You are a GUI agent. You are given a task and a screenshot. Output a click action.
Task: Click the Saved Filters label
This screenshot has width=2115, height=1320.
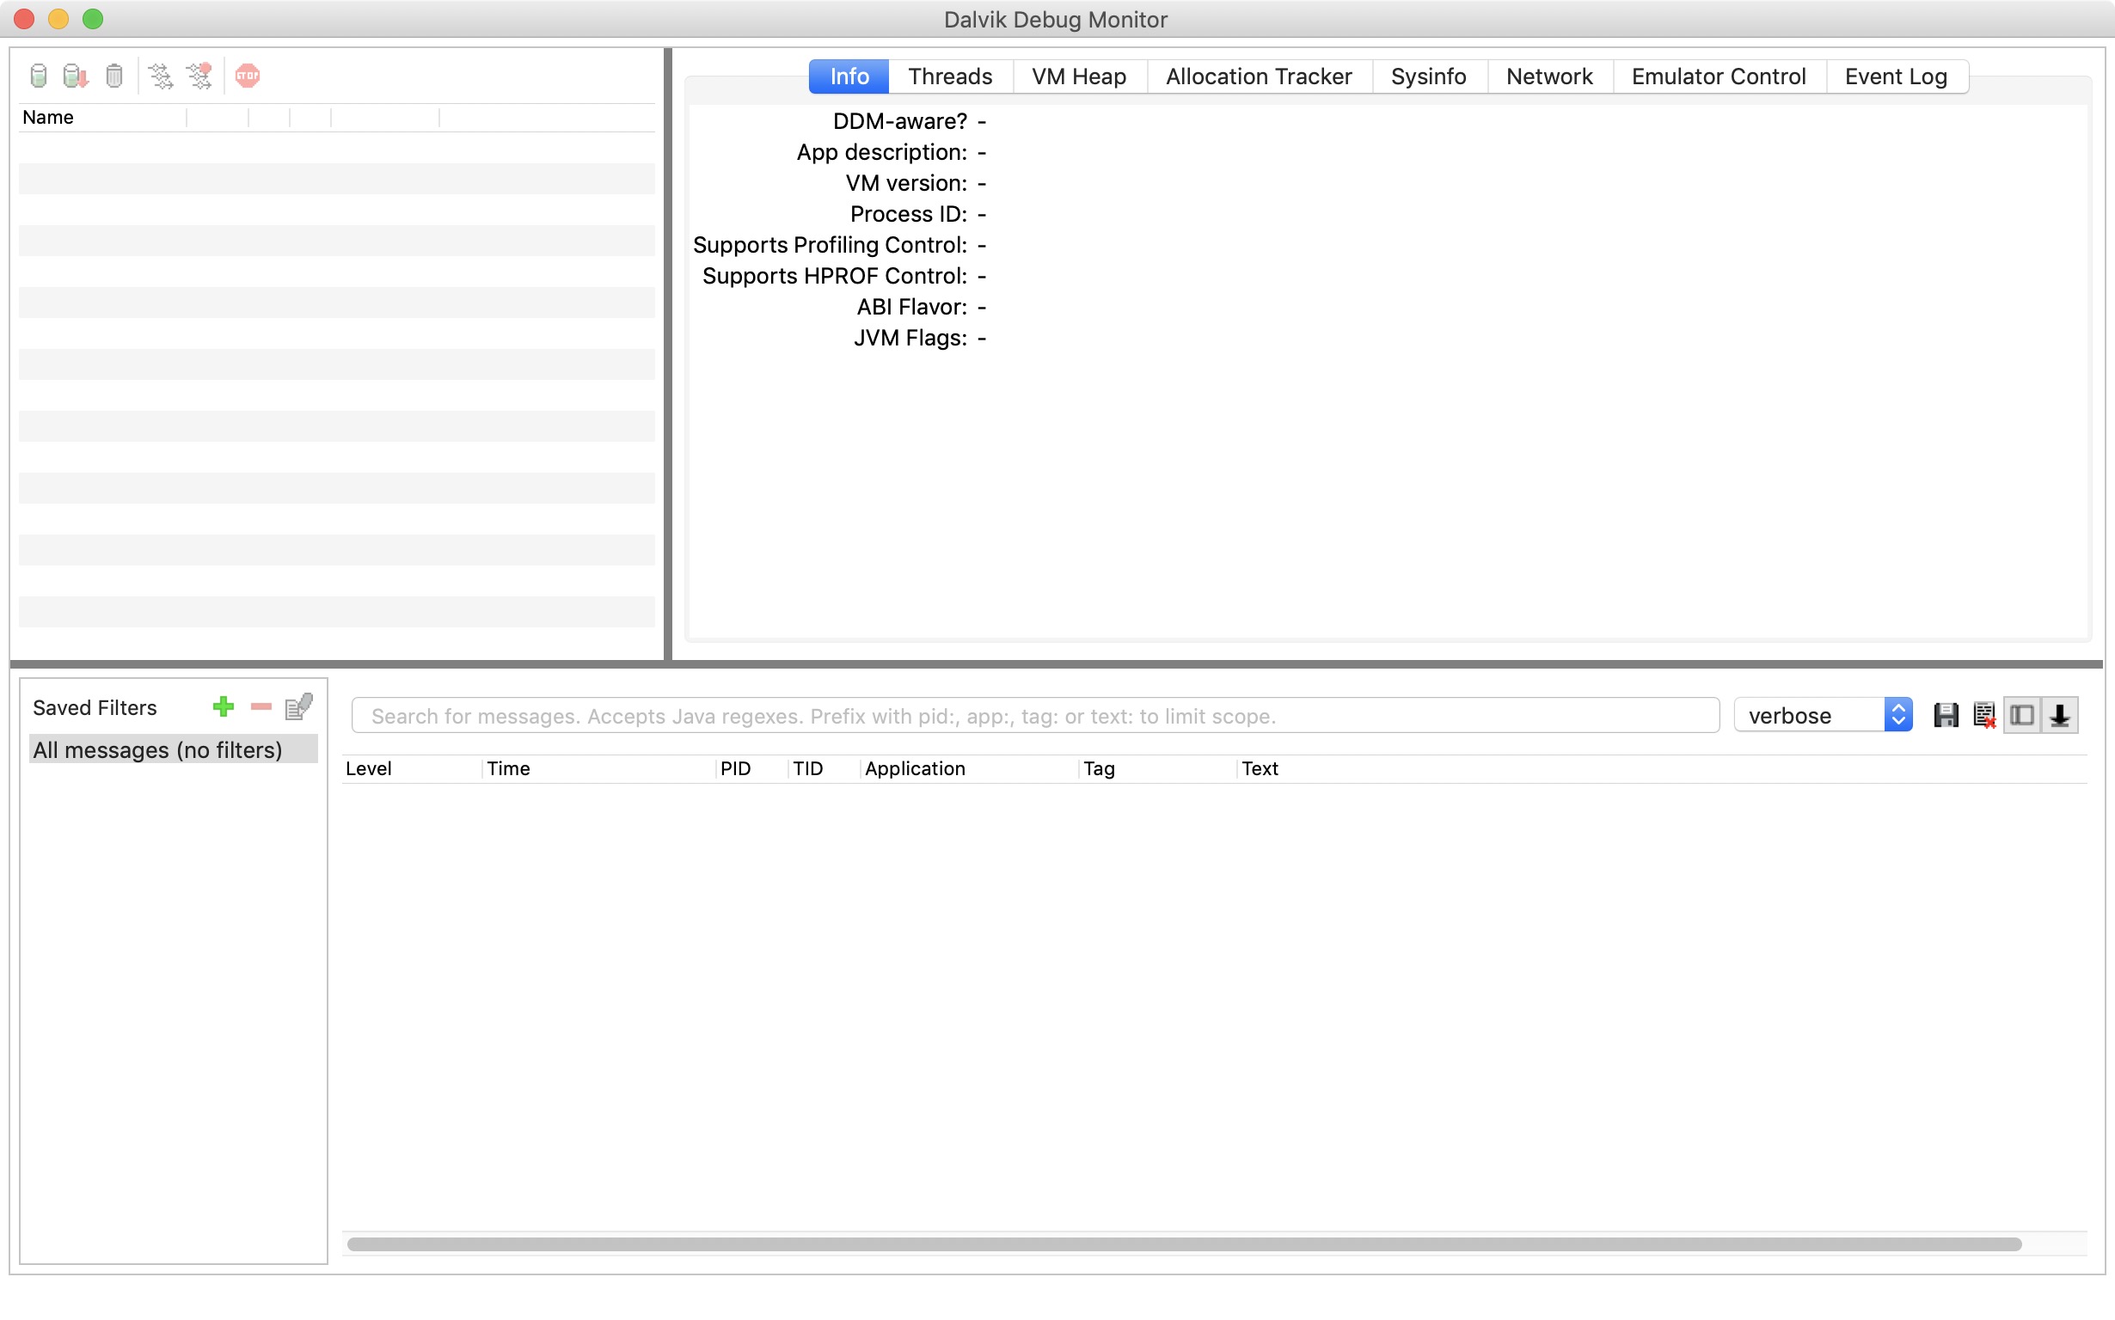pos(95,708)
